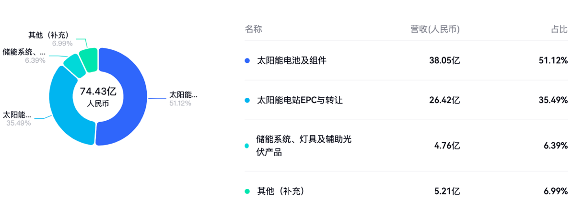Image resolution: width=584 pixels, height=207 pixels.
Task: Click the green 其他（补充） legend dot
Action: (x=247, y=191)
